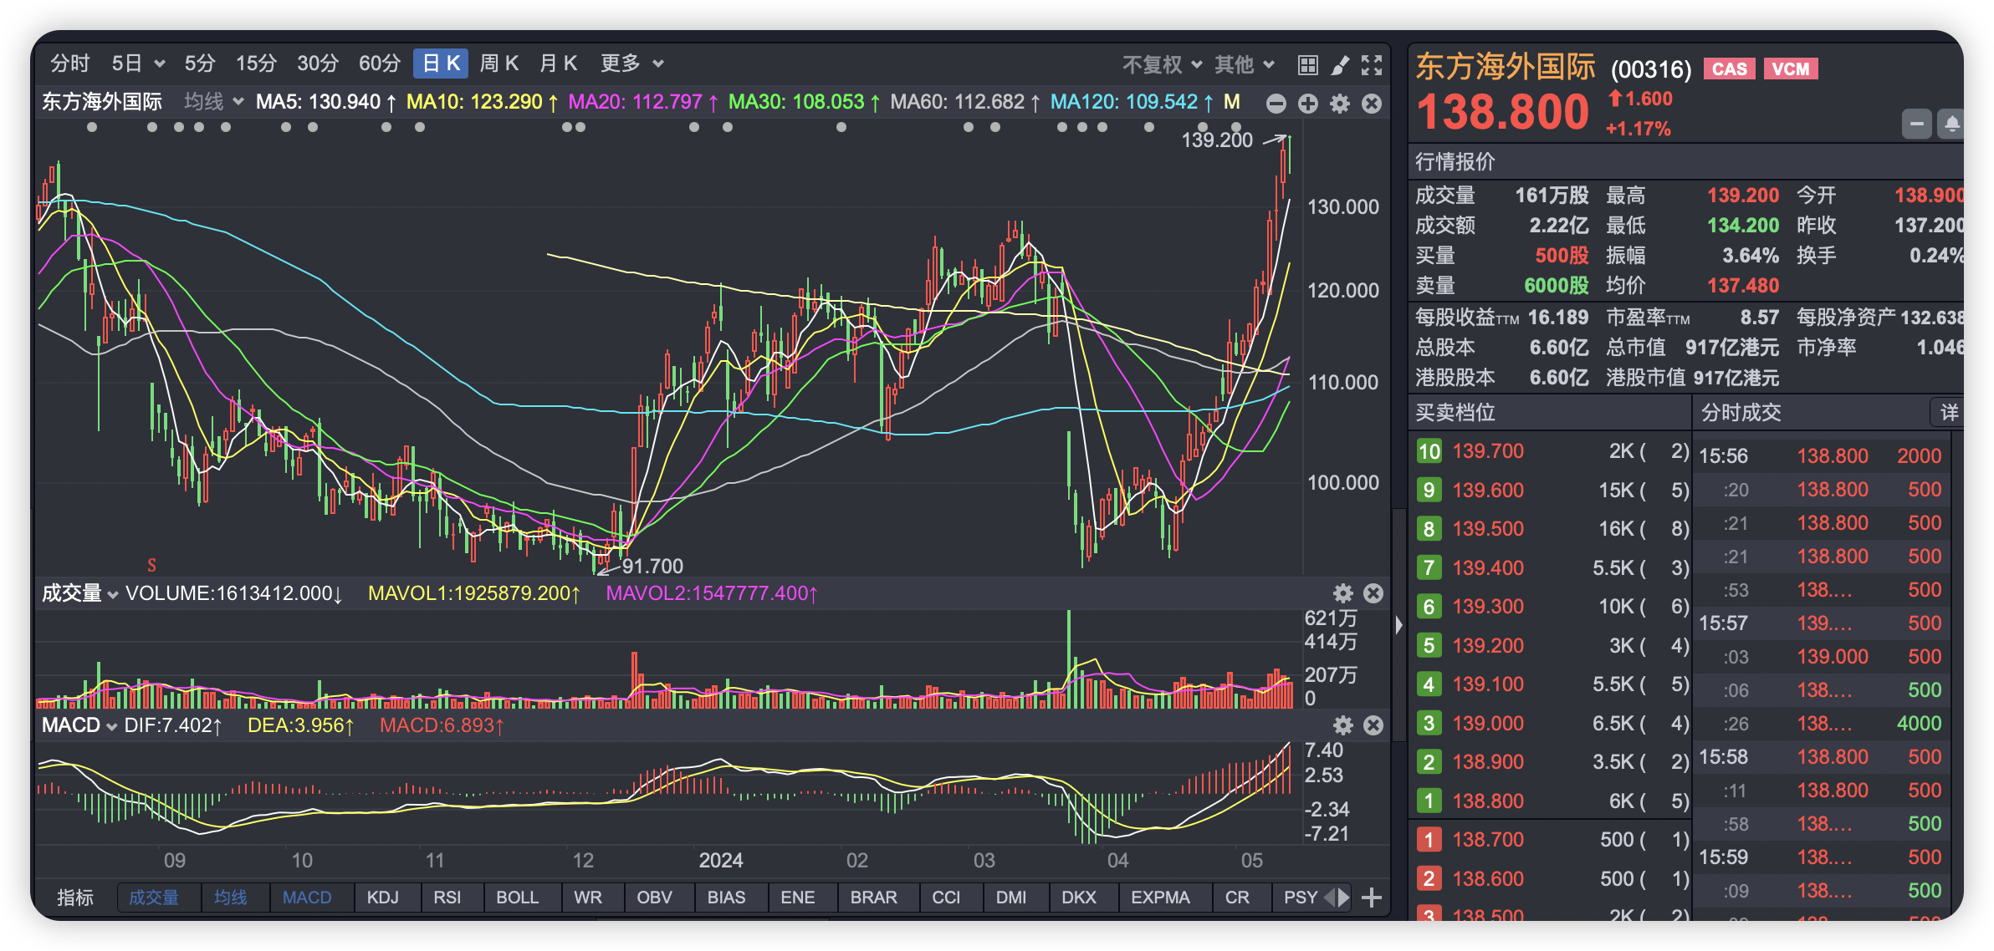This screenshot has height=951, width=1994.
Task: Switch to 分时 intraday view
Action: click(70, 64)
